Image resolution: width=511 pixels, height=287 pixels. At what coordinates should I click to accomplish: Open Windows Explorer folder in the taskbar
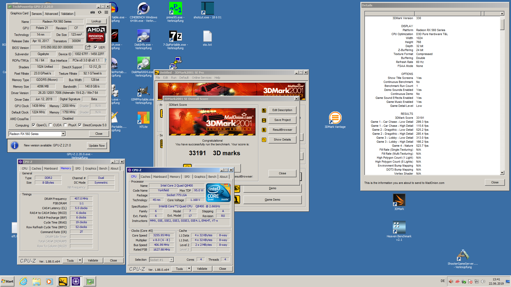(x=36, y=281)
